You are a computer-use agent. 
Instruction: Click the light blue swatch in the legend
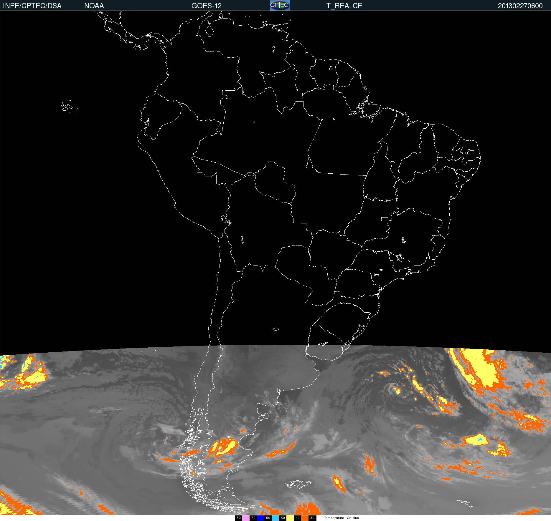point(275,518)
